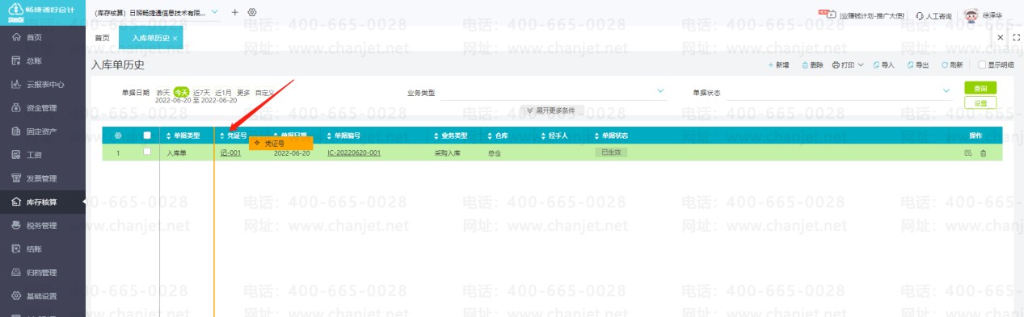Open 人工咨询 customer service
1024x317 pixels.
933,15
